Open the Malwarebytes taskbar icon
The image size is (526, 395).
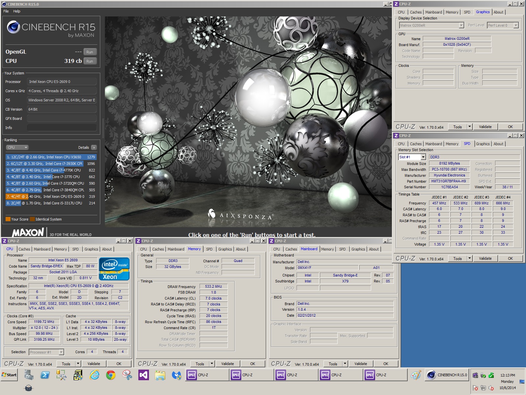(177, 375)
